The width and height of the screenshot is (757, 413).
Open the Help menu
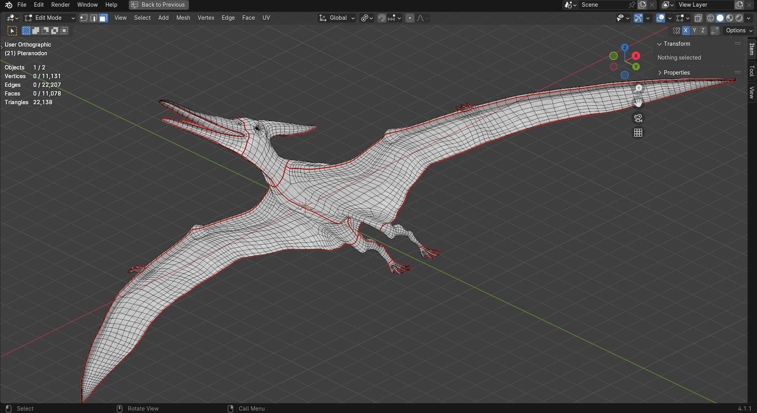tap(111, 5)
